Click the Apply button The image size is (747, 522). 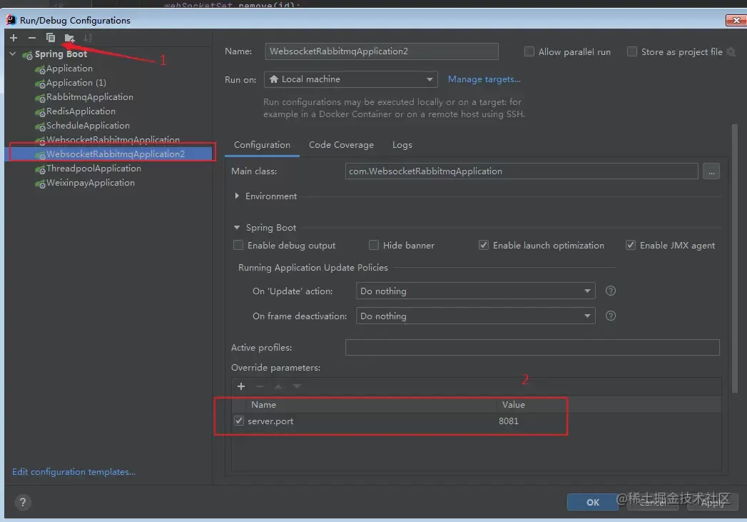click(x=712, y=502)
